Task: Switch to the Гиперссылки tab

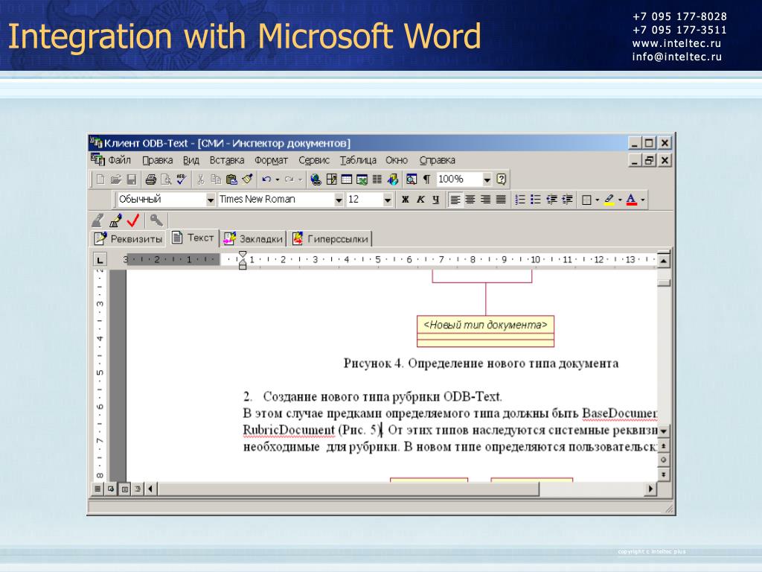Action: (x=331, y=239)
